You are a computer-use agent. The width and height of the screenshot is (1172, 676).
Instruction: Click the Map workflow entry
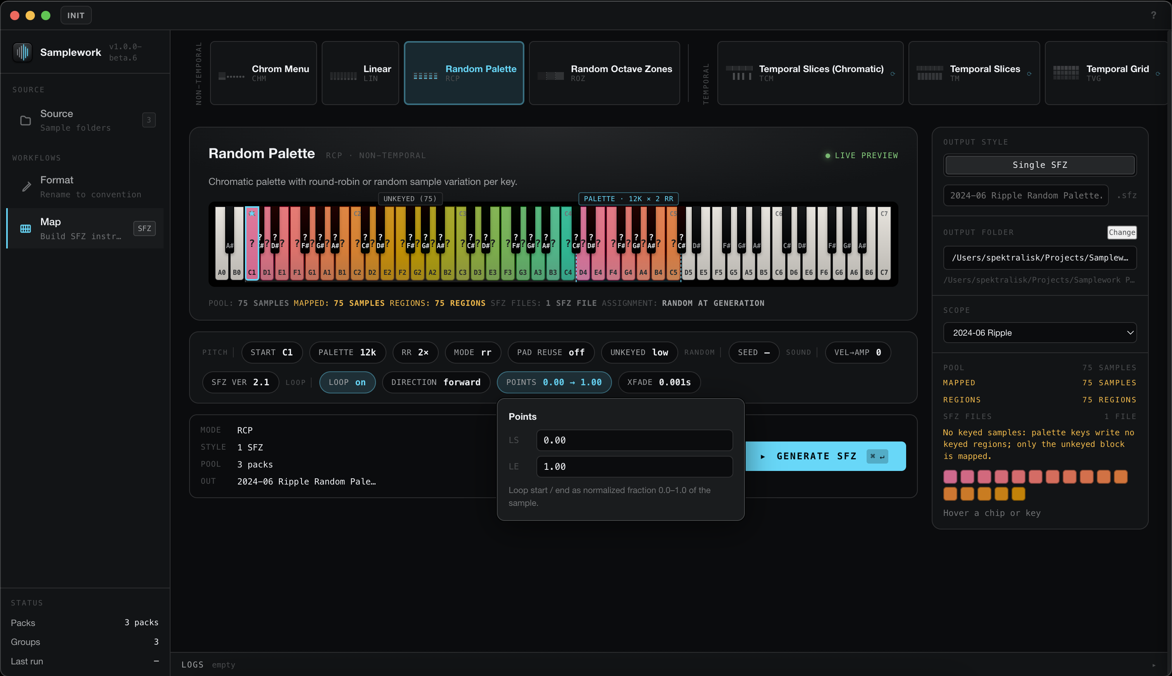[84, 228]
